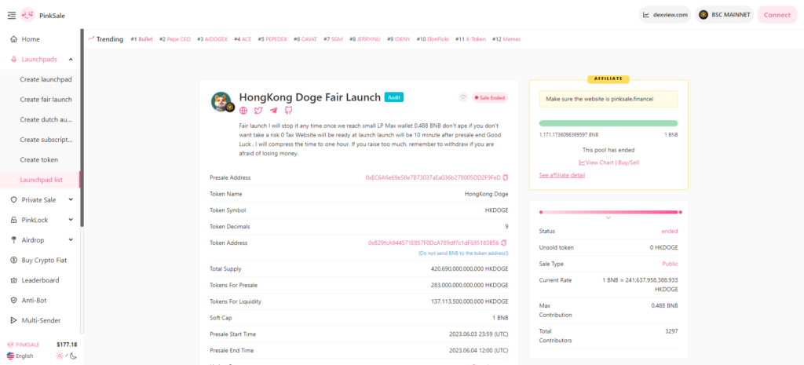Collapse the sidebar with the hamburger icon
Viewport: 804px width, 365px height.
pyautogui.click(x=12, y=16)
